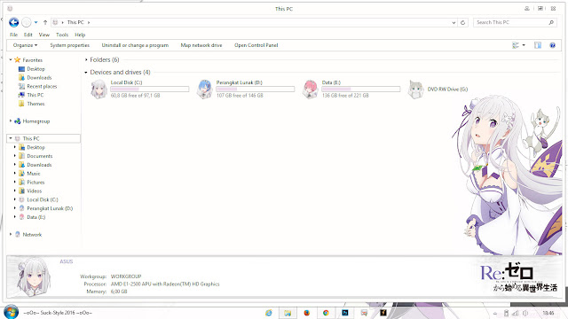Collapse the Devices and drives group
Viewport: 568px width, 319px height.
click(x=86, y=73)
